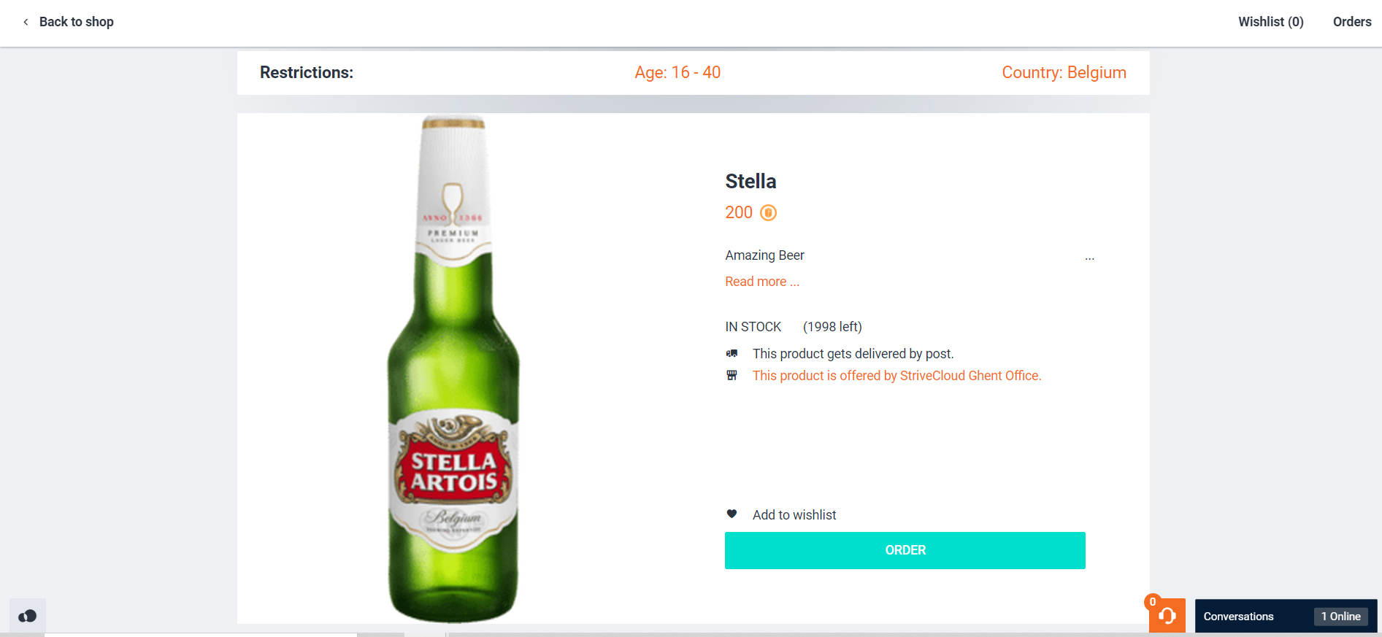Click the orange coin icon beside 200
This screenshot has width=1382, height=637.
pyautogui.click(x=768, y=212)
